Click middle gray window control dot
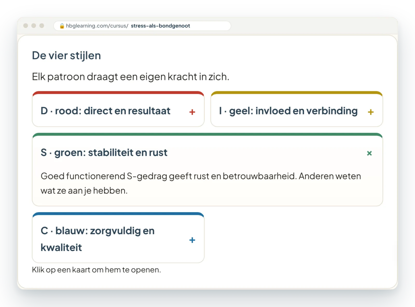 click(34, 26)
